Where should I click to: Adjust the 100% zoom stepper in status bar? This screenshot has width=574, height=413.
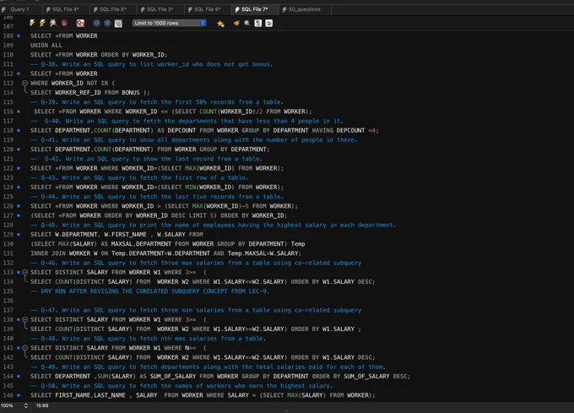tap(26, 405)
